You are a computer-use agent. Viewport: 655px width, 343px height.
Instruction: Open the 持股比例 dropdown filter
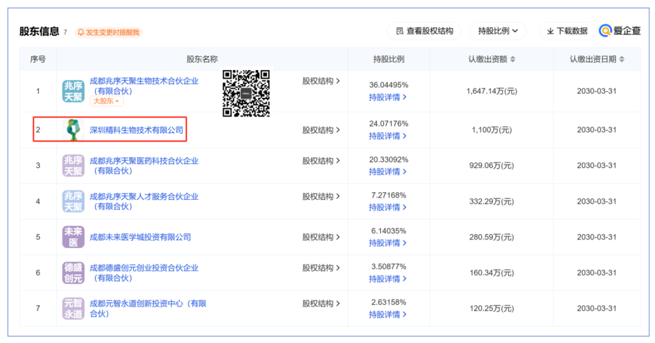point(498,31)
